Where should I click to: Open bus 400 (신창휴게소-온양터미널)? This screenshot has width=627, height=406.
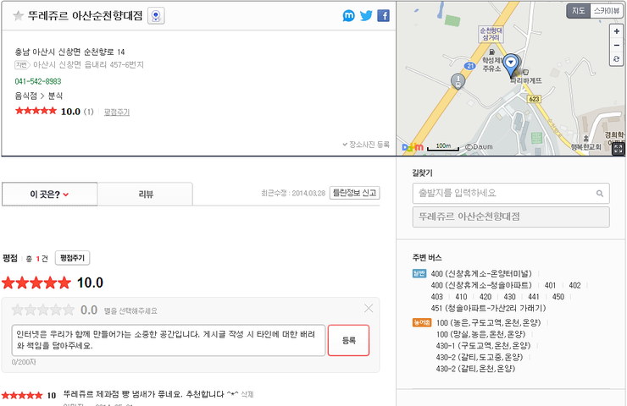481,274
